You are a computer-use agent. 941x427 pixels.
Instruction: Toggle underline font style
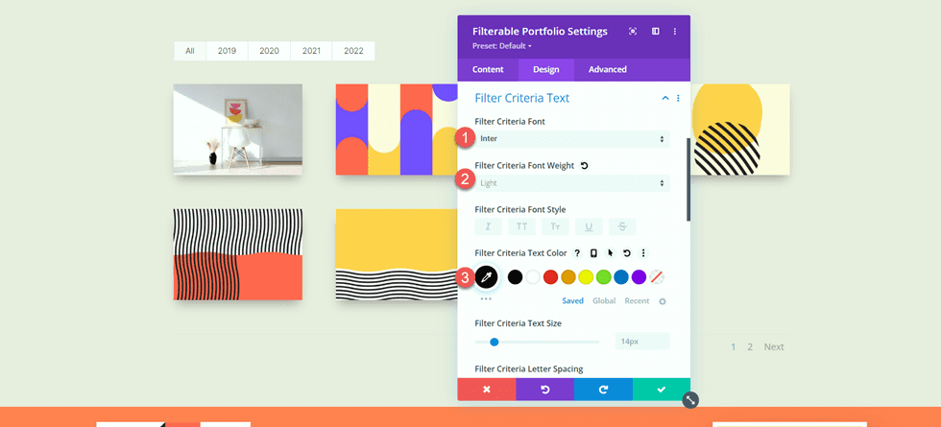(589, 226)
